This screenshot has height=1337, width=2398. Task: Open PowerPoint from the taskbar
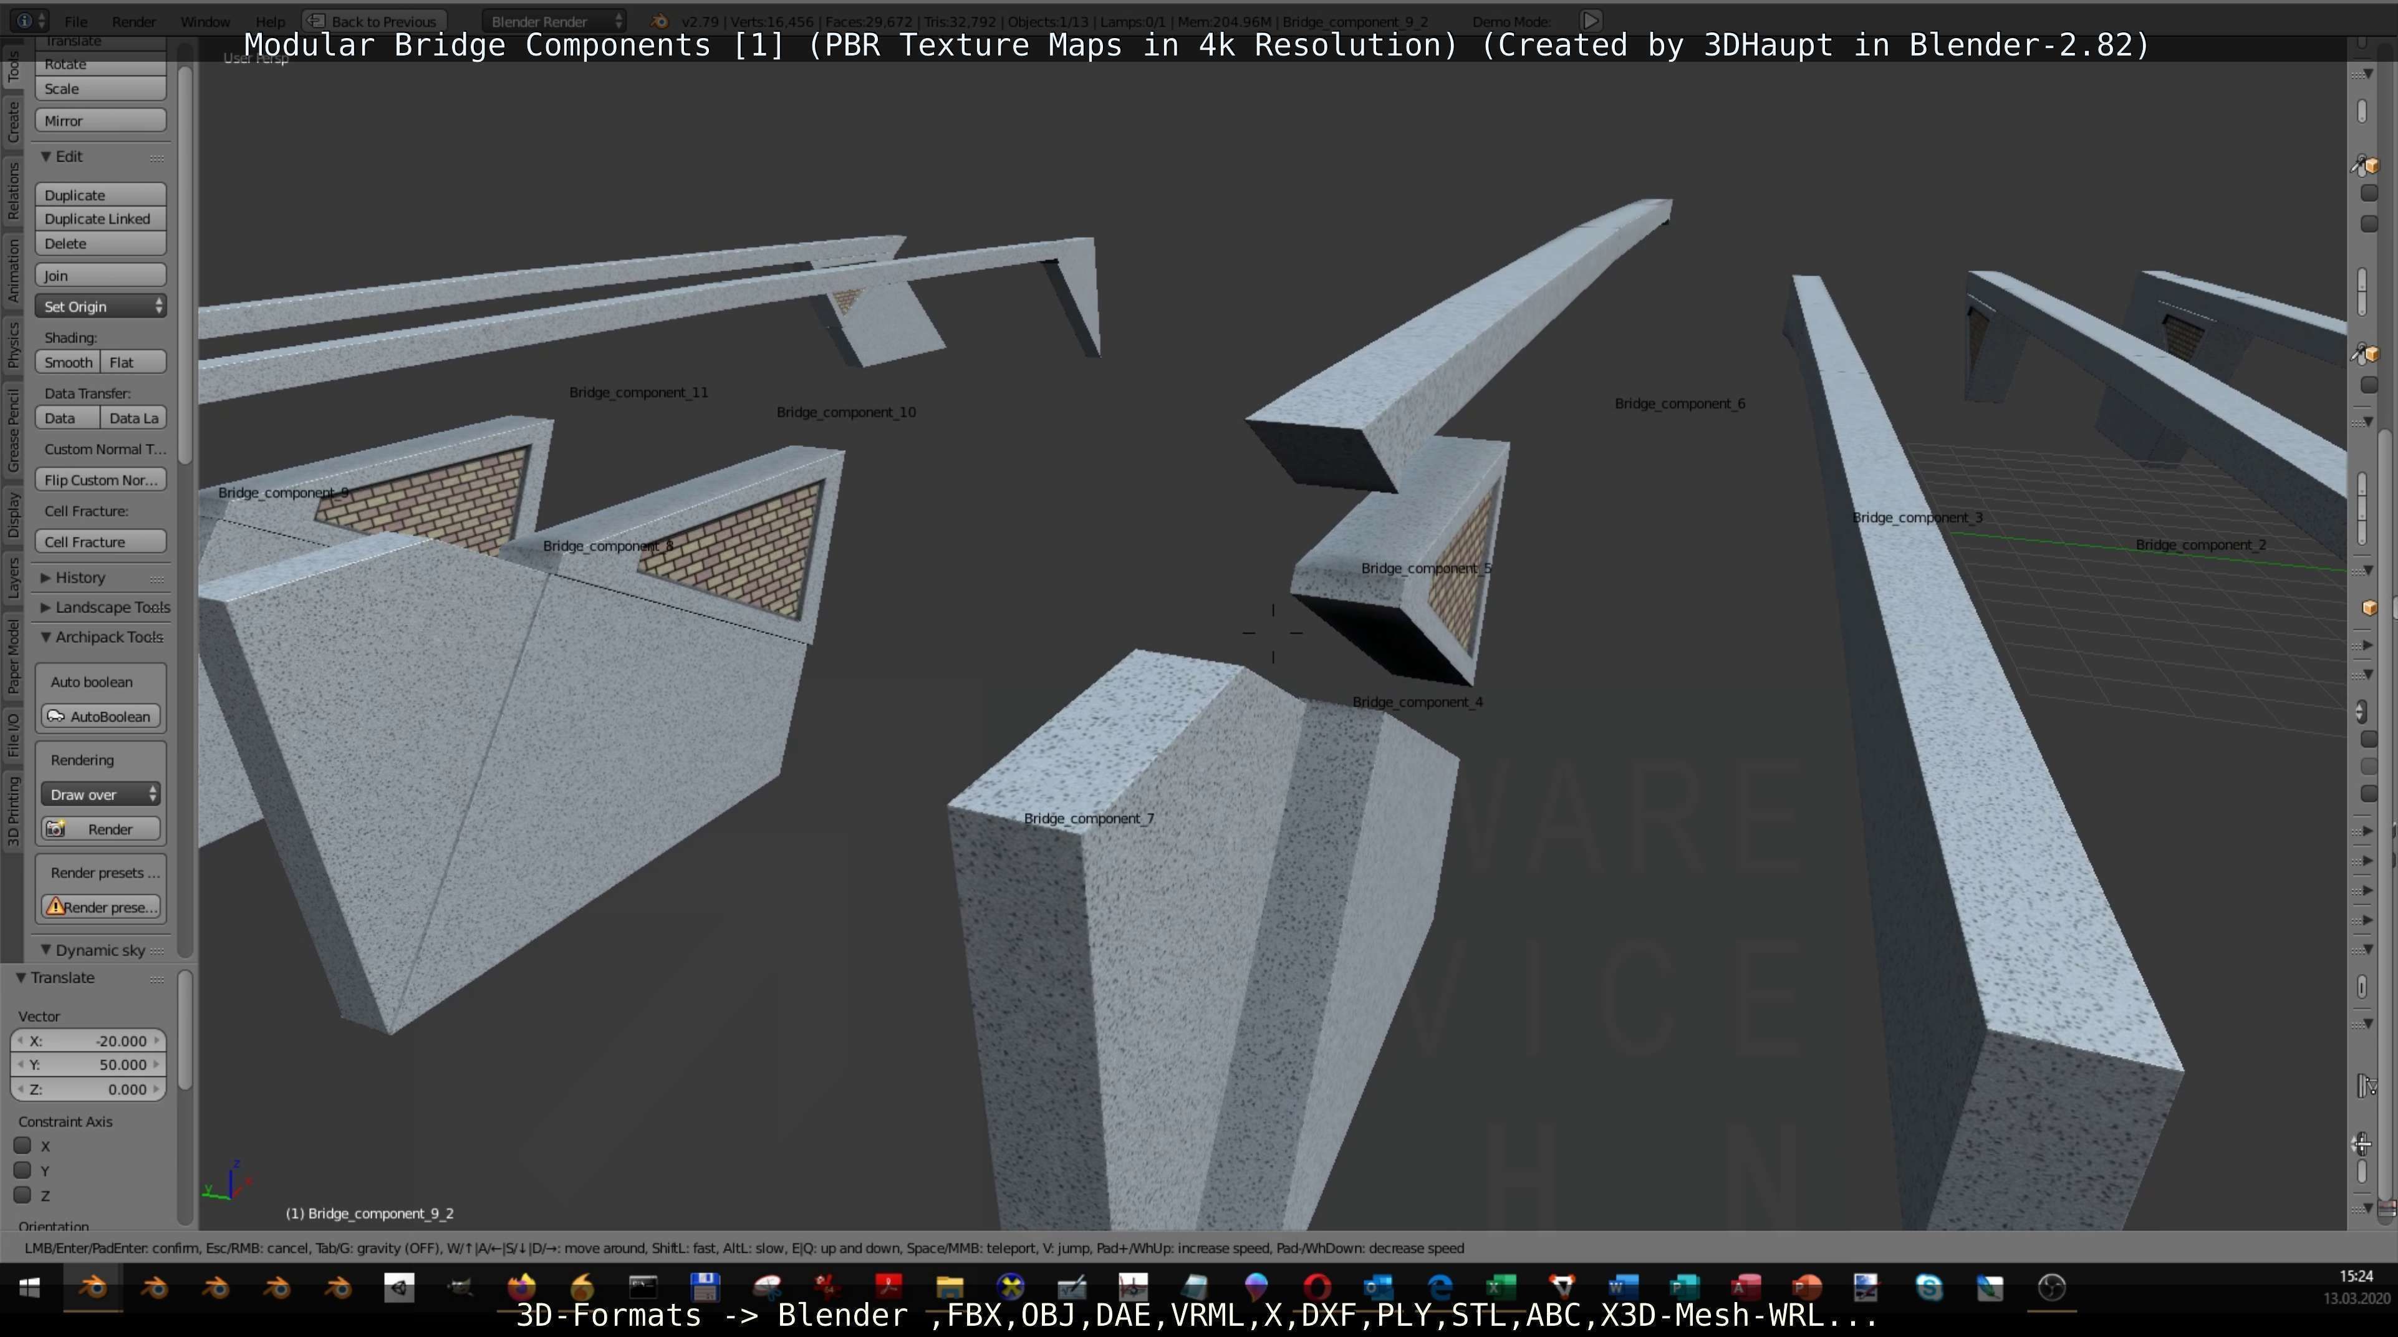coord(1807,1288)
